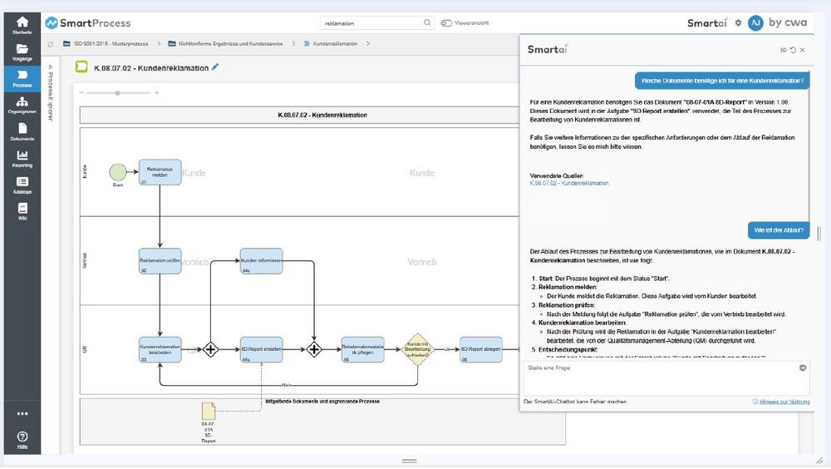
Task: Open the AJ user avatar menu
Action: 755,23
